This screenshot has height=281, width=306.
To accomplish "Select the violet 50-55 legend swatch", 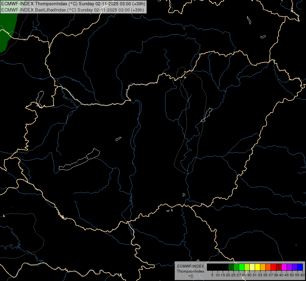I will (x=295, y=267).
